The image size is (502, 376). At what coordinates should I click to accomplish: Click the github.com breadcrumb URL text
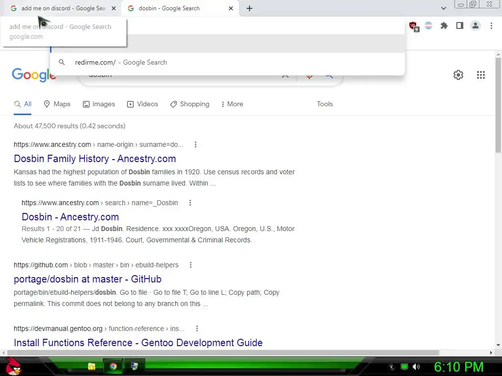tap(96, 265)
